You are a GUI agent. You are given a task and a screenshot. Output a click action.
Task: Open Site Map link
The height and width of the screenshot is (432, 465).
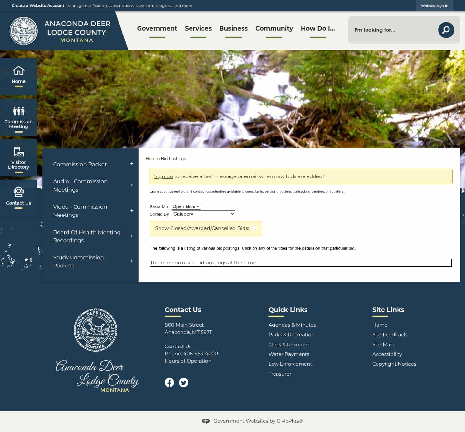click(x=383, y=345)
